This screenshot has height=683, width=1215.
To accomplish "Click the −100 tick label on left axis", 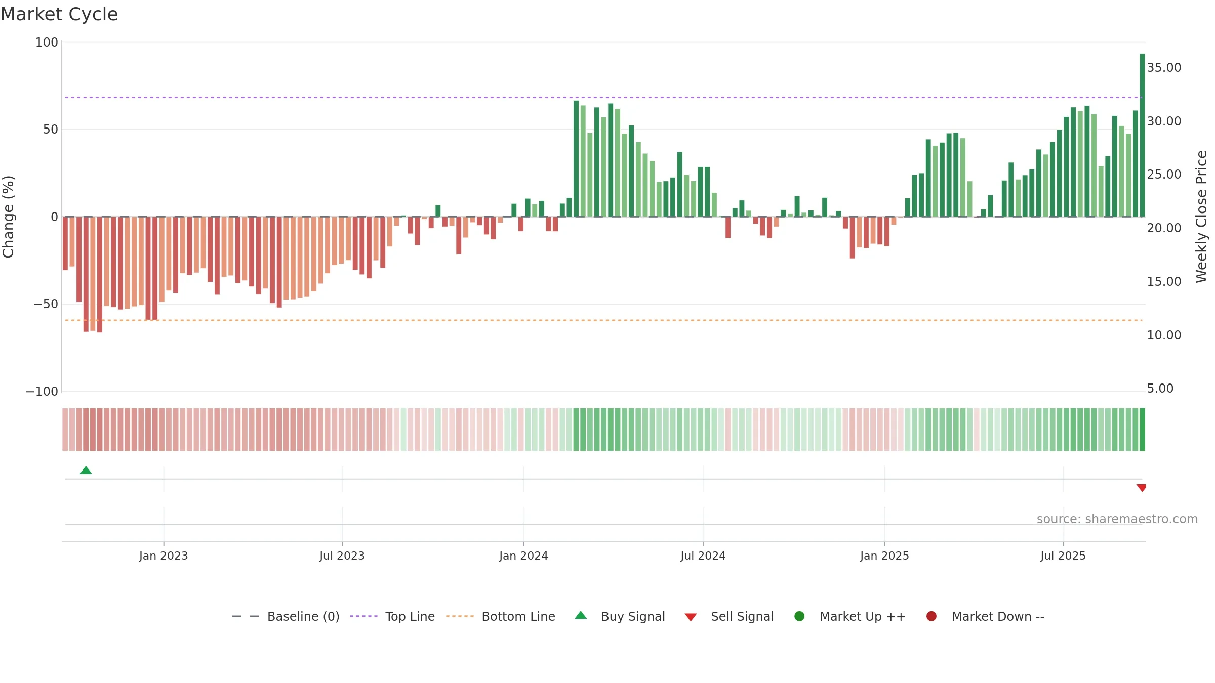I will pos(42,392).
